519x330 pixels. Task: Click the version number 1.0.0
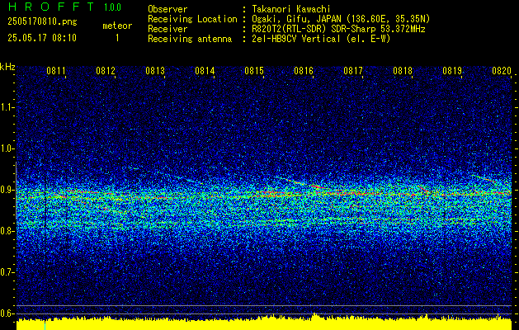[x=112, y=7]
